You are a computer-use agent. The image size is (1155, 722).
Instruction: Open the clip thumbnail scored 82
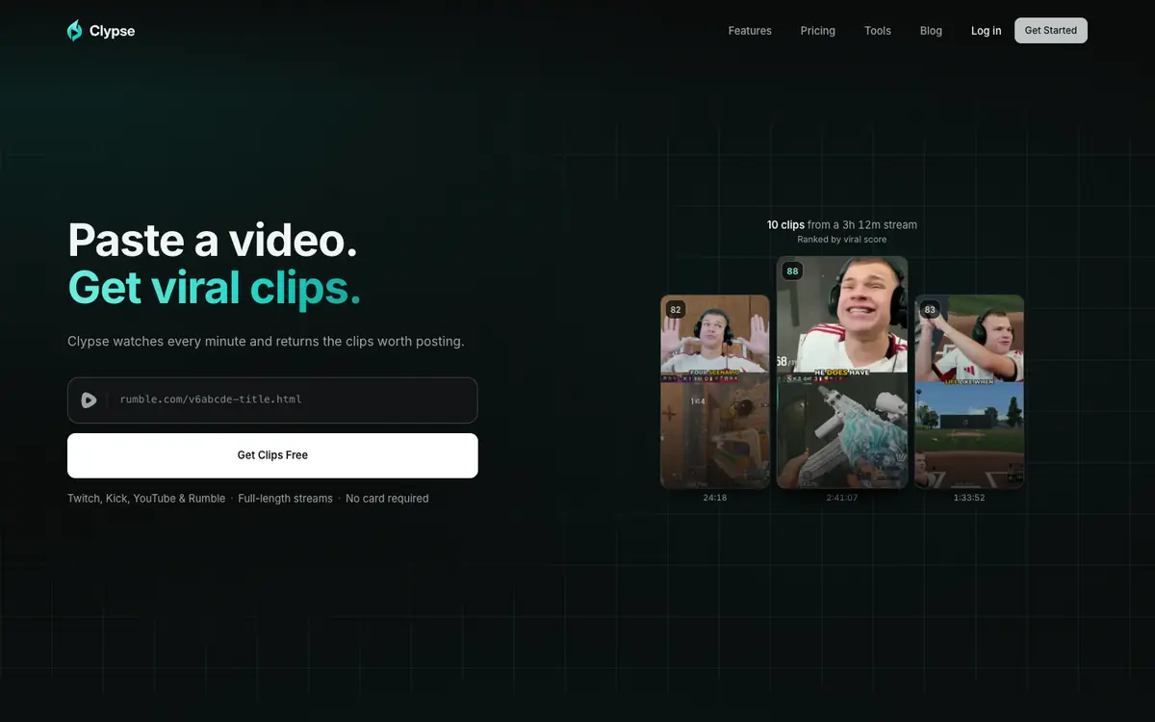pos(715,392)
